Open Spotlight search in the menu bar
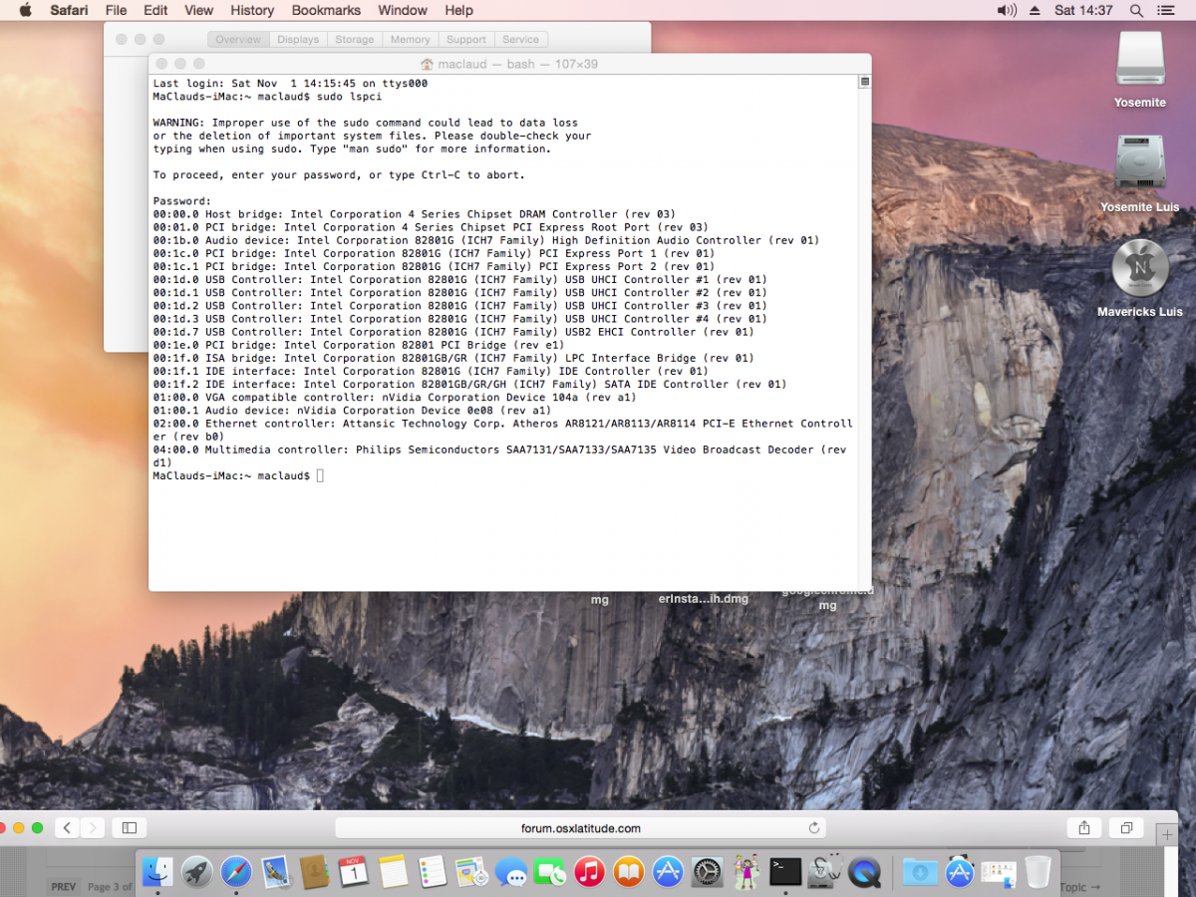1196x897 pixels. click(1136, 10)
